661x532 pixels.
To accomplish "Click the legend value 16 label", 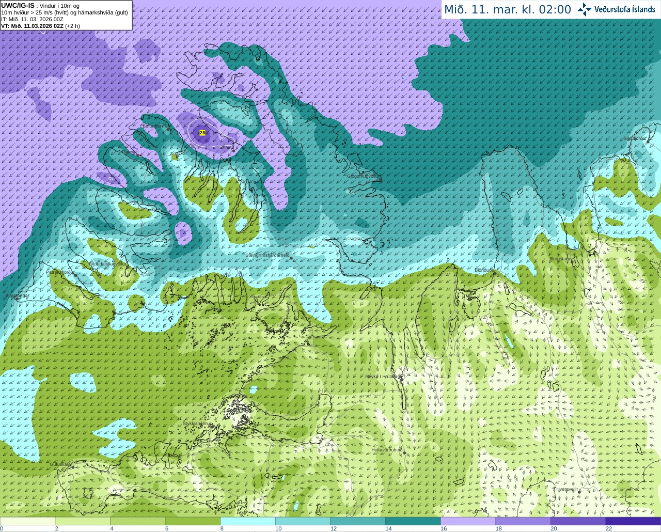I will 444,528.
